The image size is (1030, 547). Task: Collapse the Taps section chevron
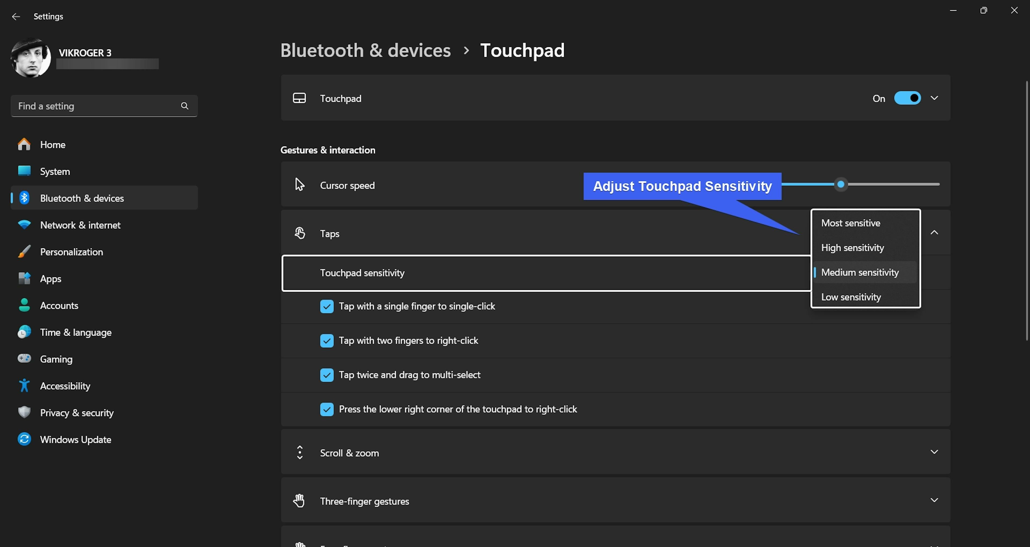(x=934, y=232)
